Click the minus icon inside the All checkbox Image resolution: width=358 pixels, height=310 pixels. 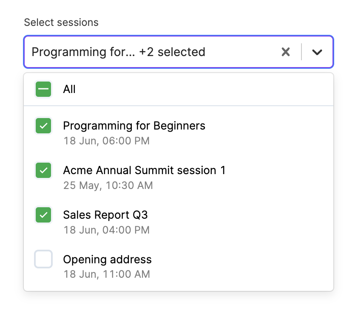point(43,89)
